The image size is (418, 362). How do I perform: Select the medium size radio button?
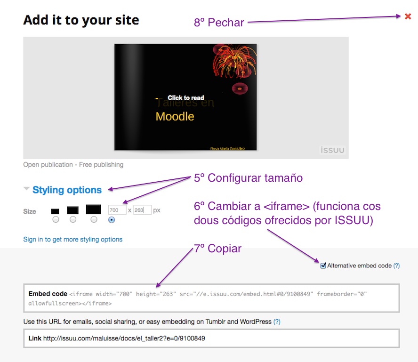coord(73,219)
